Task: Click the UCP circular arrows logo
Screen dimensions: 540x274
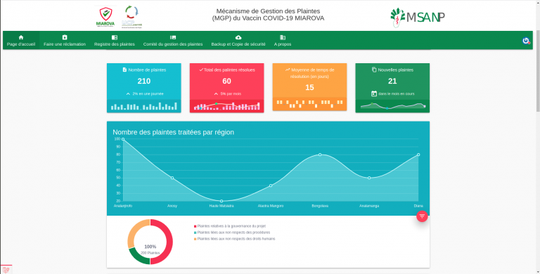Action: [x=131, y=17]
